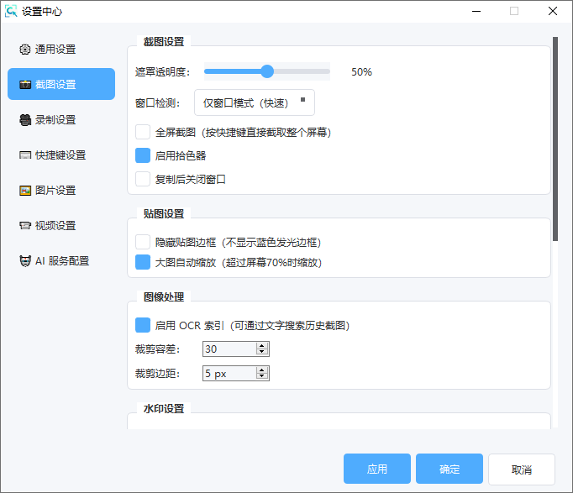Viewport: 573px width, 493px height.
Task: Click inside the 裁剪边距 value field
Action: click(x=229, y=374)
